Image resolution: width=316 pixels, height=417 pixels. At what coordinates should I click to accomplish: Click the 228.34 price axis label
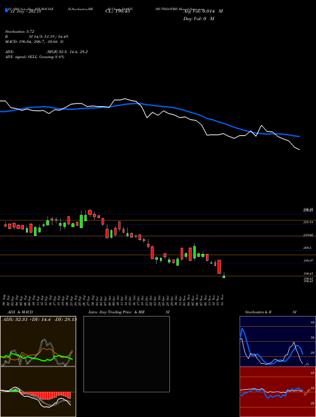[x=308, y=222]
